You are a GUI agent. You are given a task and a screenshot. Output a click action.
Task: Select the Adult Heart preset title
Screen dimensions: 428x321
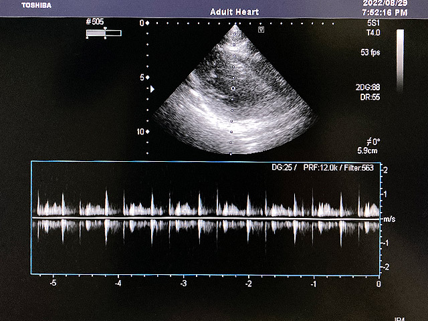(233, 12)
